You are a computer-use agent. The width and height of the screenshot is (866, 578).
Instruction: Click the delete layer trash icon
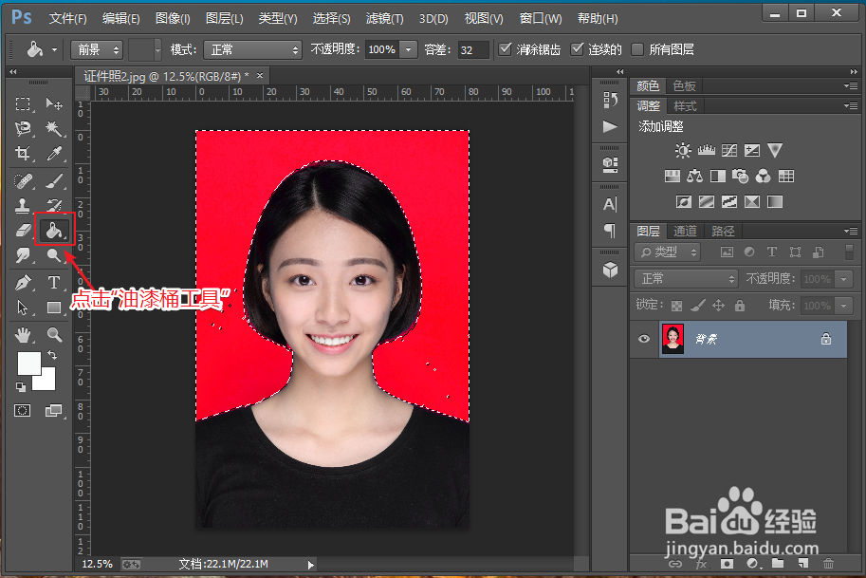(828, 564)
